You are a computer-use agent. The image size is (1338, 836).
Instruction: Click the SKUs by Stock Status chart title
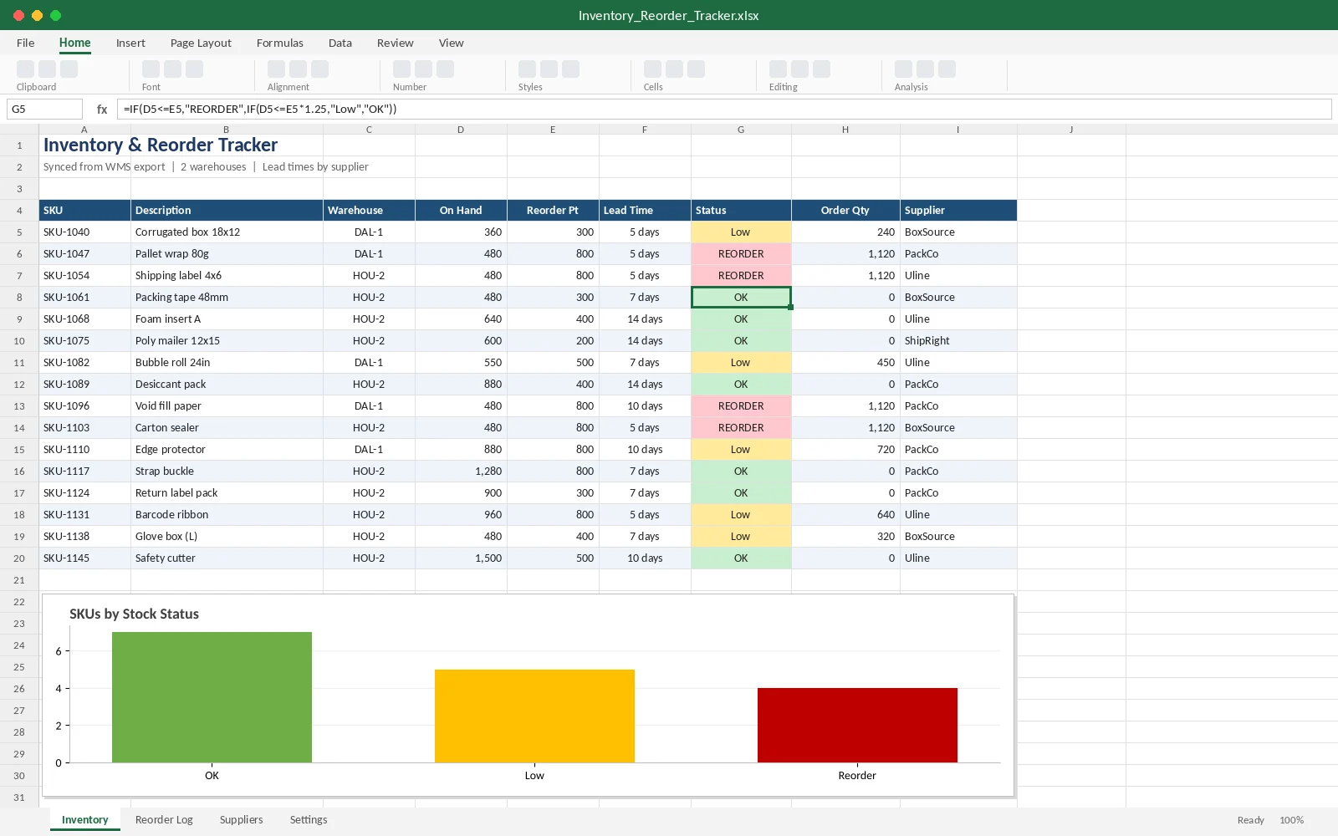coord(134,614)
